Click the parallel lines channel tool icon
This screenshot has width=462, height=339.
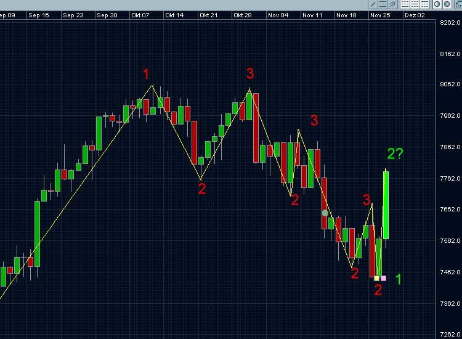coord(383,4)
